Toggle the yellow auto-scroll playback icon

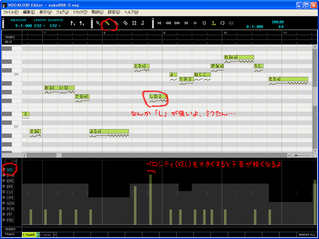213,23
